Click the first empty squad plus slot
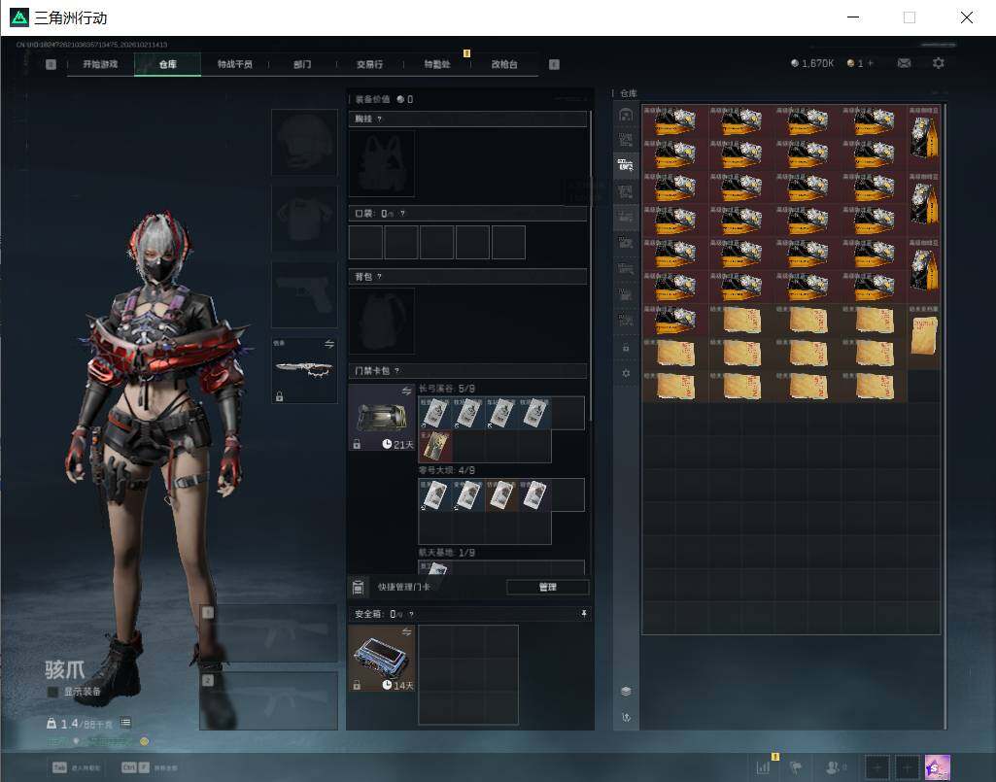This screenshot has width=996, height=782. pyautogui.click(x=877, y=767)
